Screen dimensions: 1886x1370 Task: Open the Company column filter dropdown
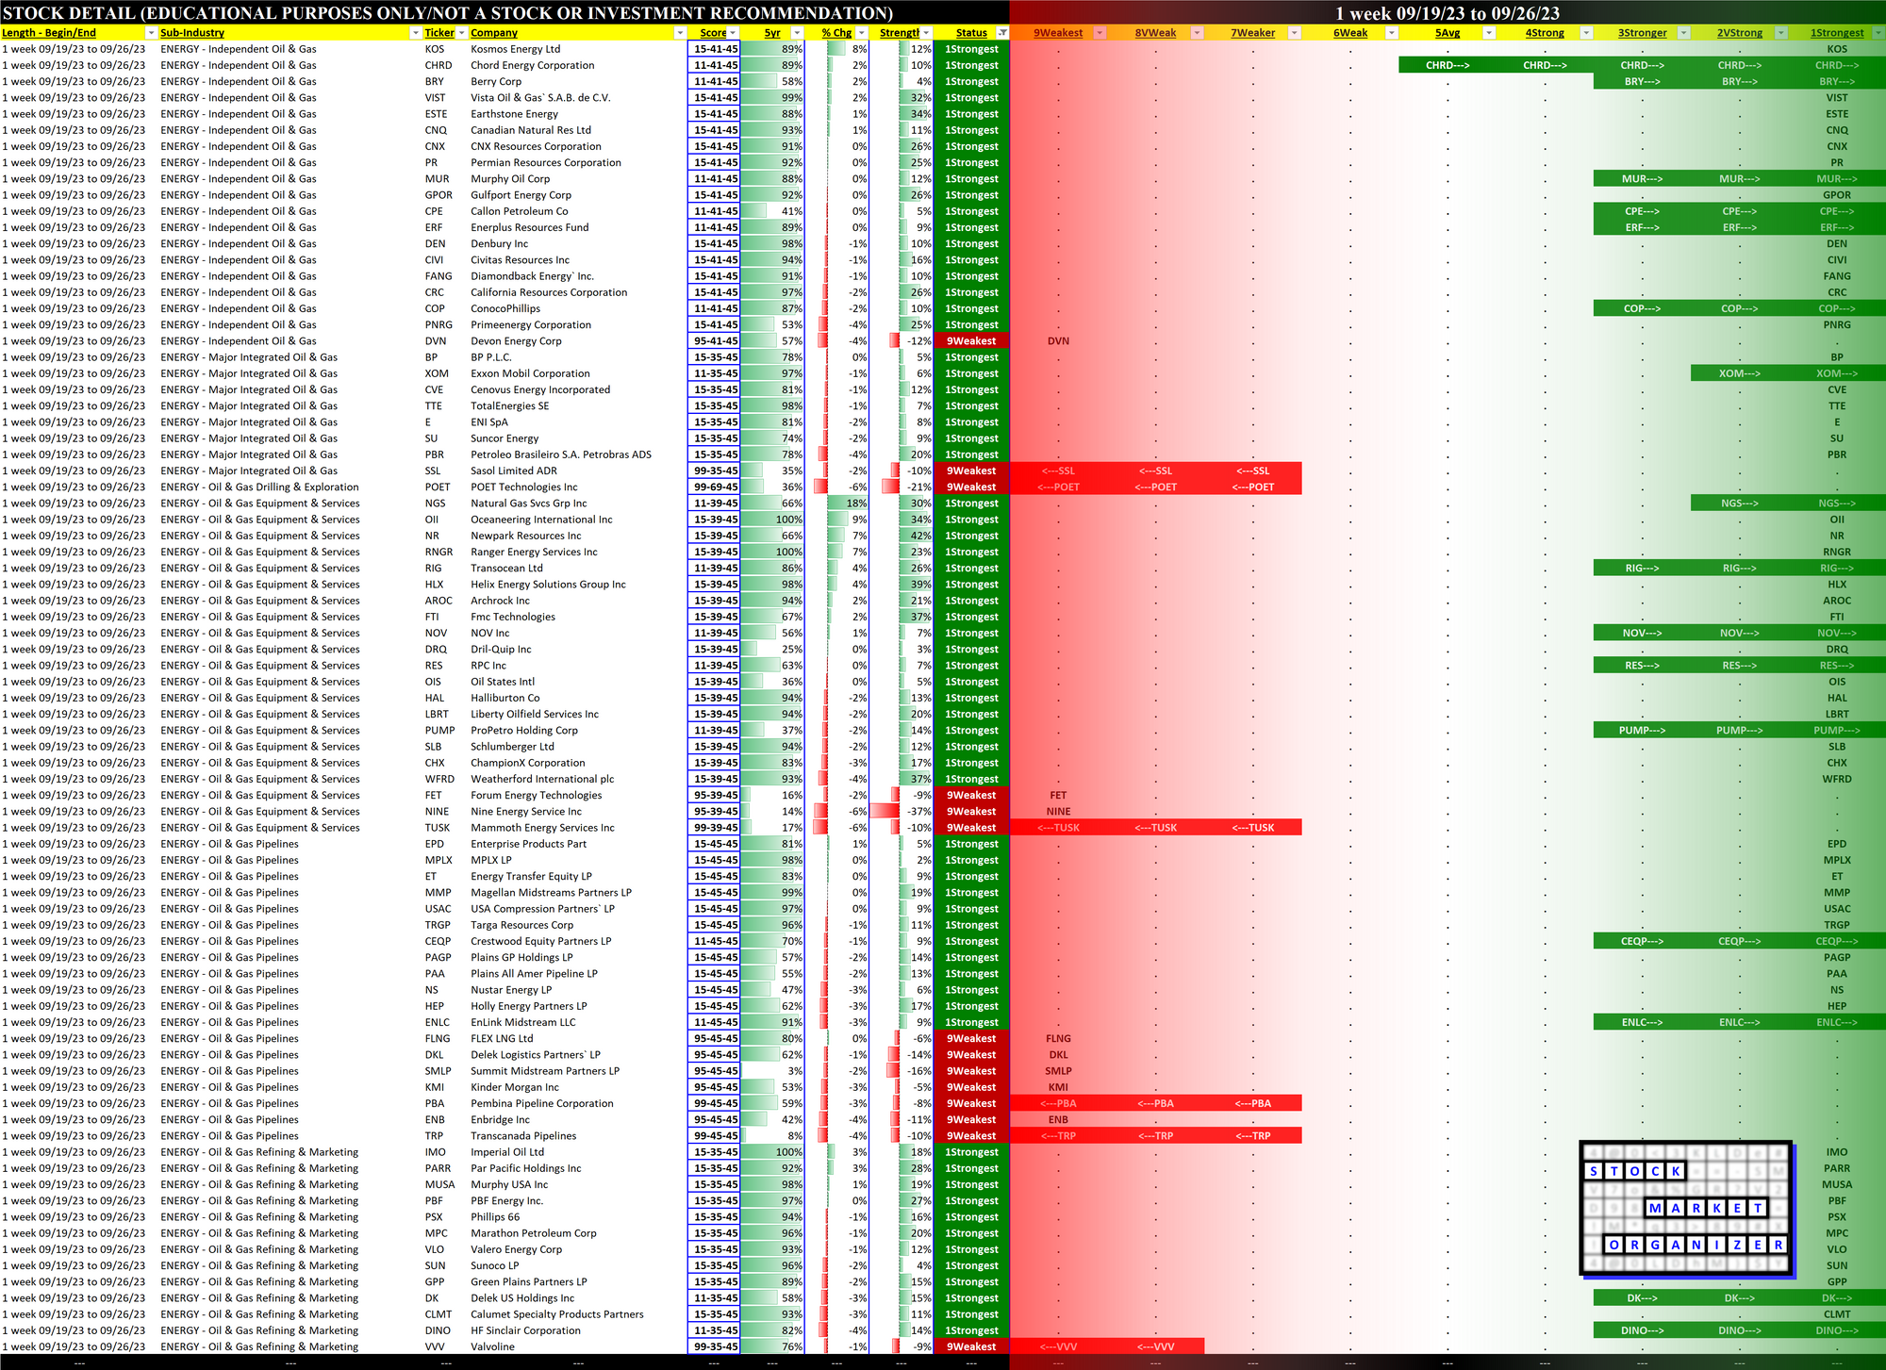(x=680, y=33)
